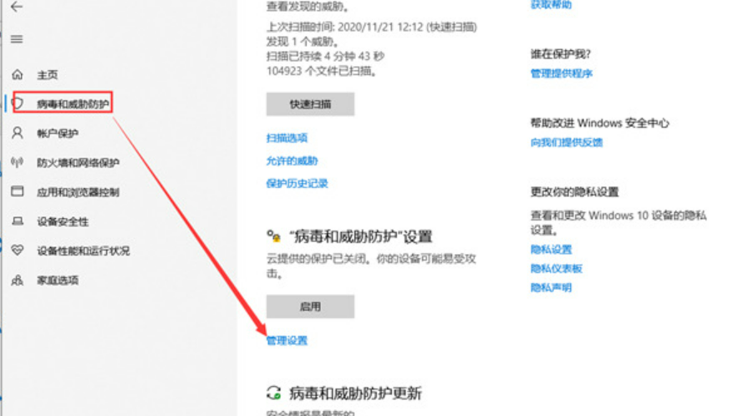The height and width of the screenshot is (416, 733).
Task: Click the shield icon for 病毒和威胁防护
Action: [18, 104]
